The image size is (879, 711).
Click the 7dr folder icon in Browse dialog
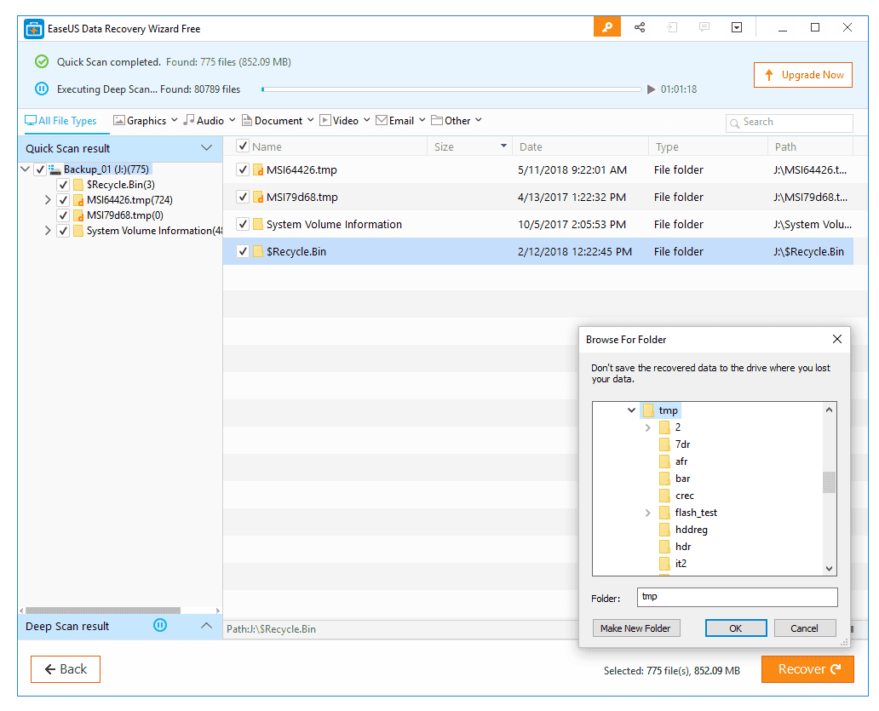pos(665,444)
